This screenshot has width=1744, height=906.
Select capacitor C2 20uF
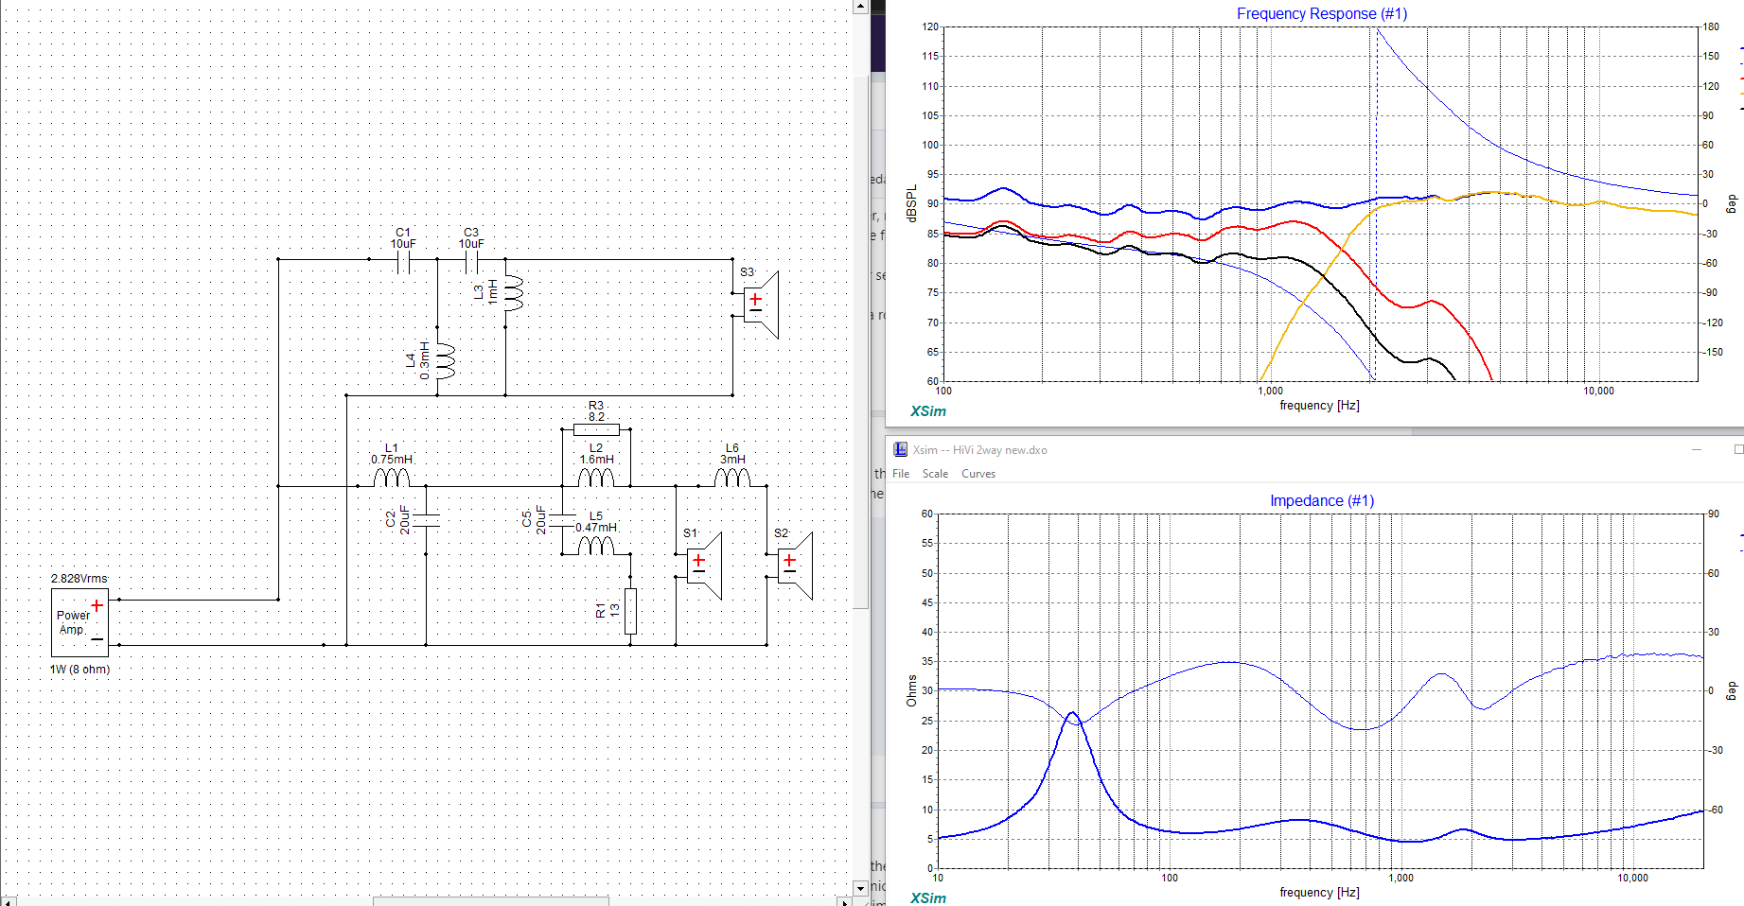426,519
